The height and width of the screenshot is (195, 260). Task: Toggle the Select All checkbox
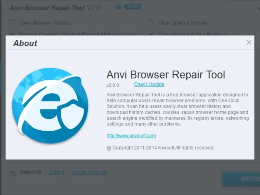click(x=13, y=172)
